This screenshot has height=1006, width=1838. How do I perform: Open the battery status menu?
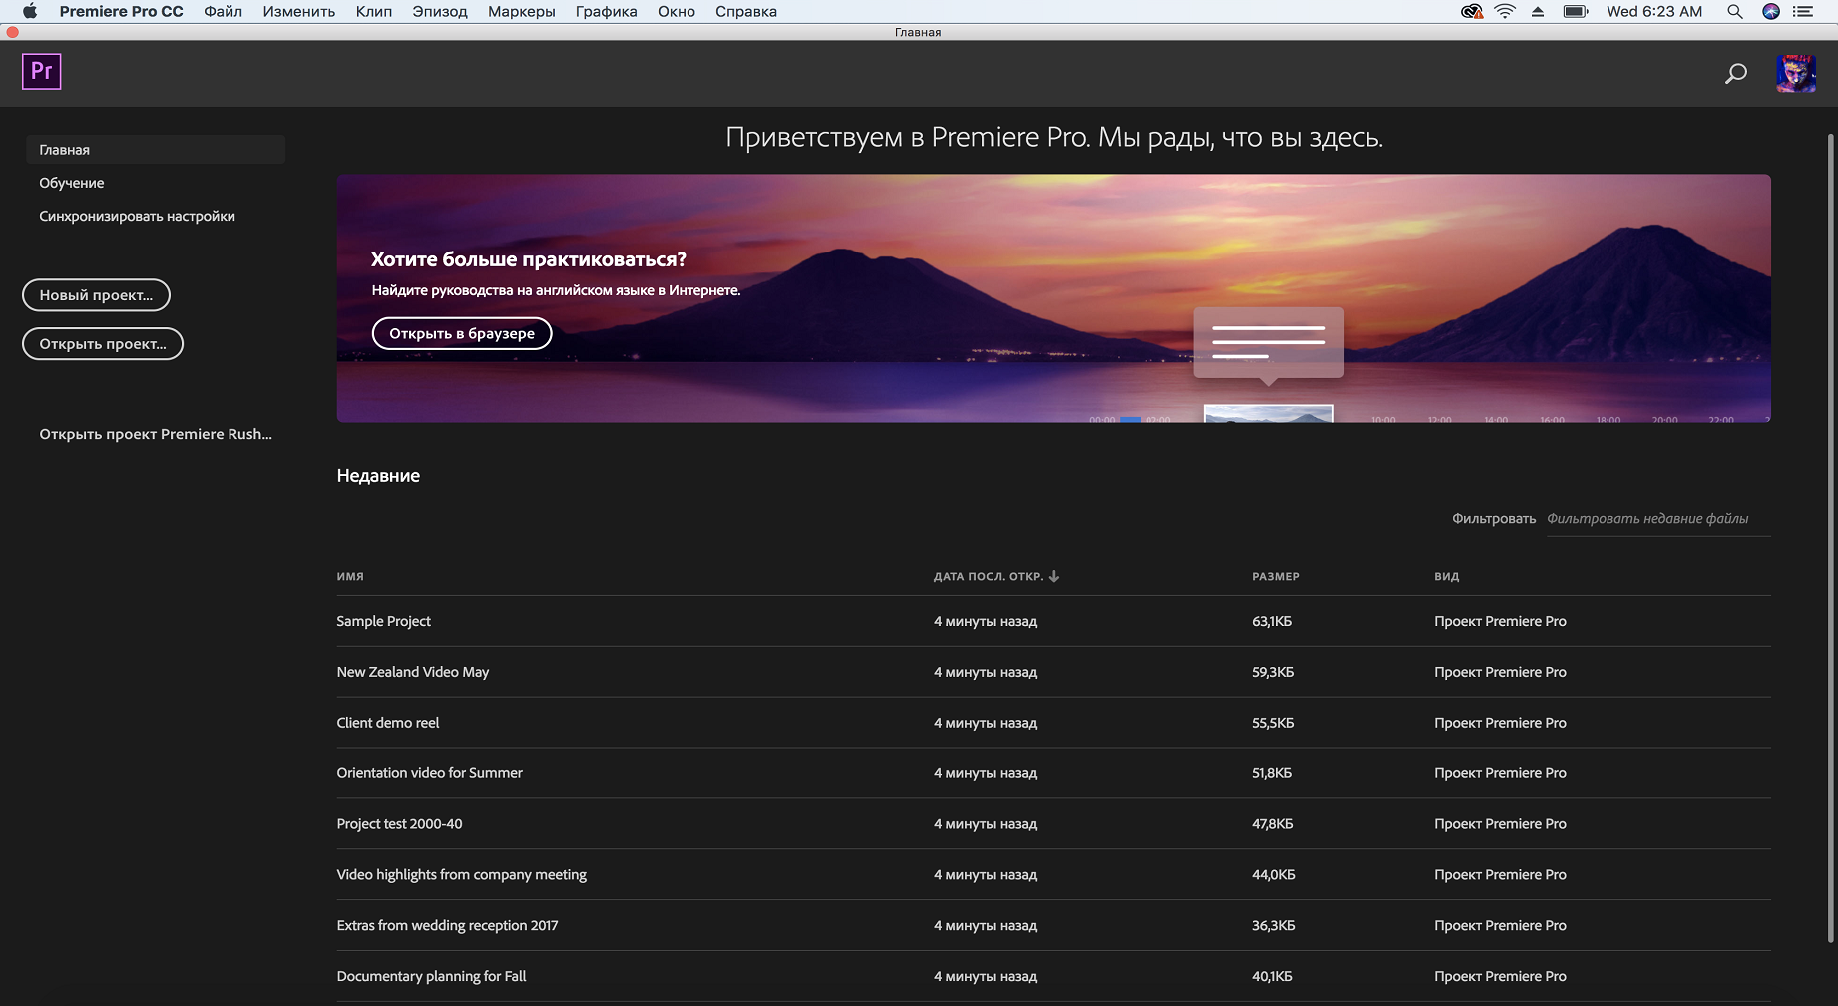[1576, 11]
